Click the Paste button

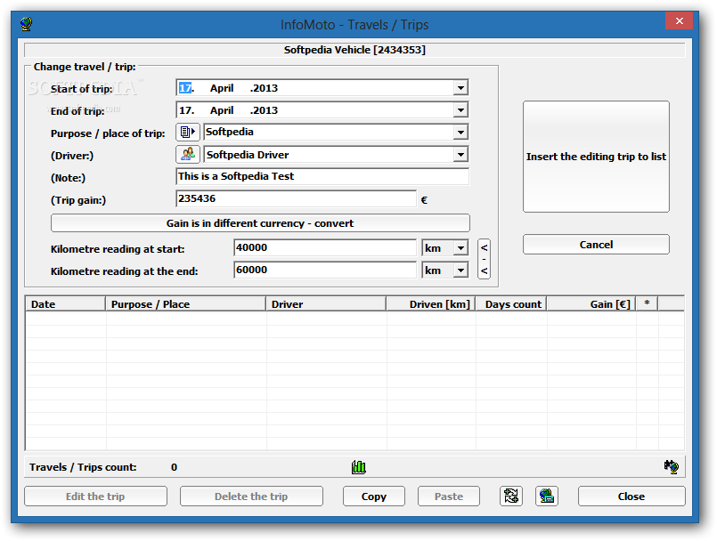(449, 497)
